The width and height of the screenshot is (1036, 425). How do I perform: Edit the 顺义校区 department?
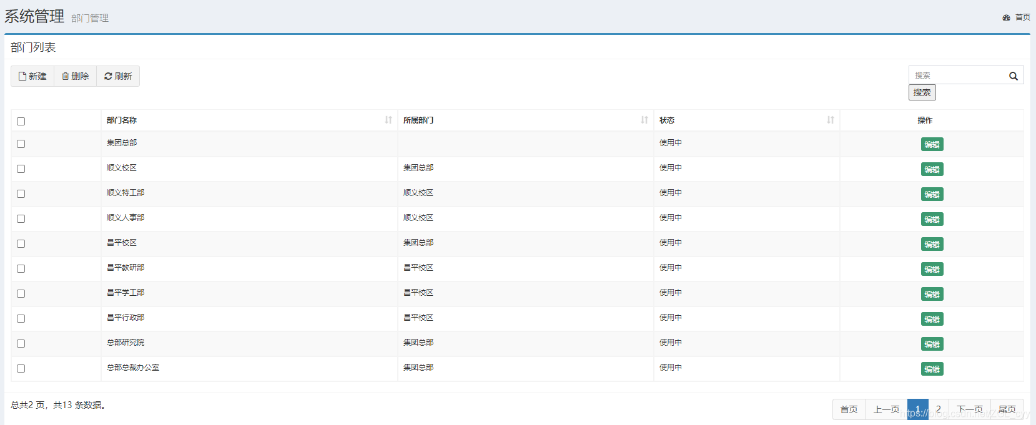[932, 169]
